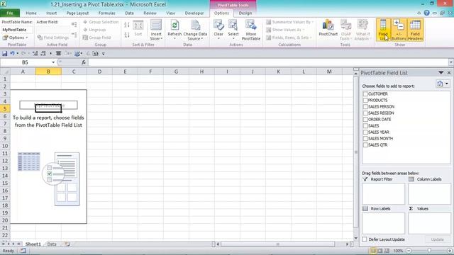Image resolution: width=454 pixels, height=255 pixels.
Task: Minimize the ribbon caret icon
Action: click(419, 13)
